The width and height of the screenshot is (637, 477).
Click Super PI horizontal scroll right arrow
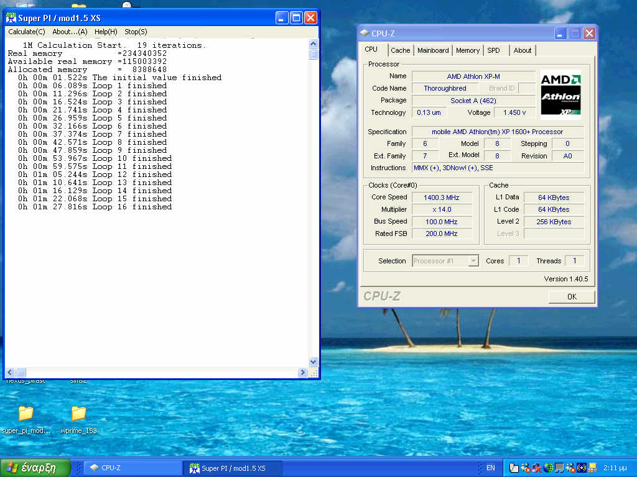coord(302,373)
